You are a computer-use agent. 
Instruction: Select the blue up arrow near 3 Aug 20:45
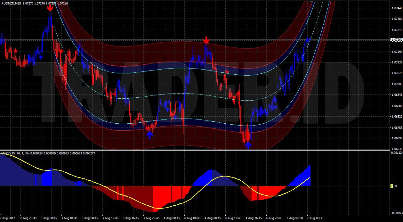[x=150, y=135]
